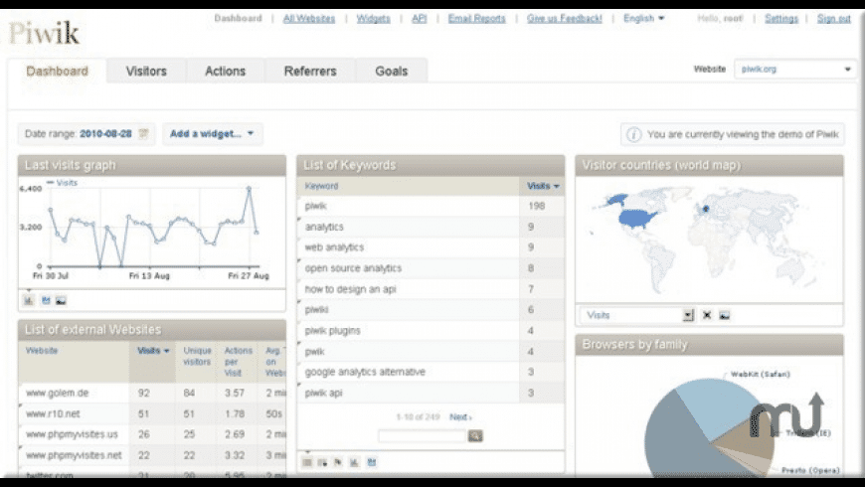Open the Add a widget dropdown
The width and height of the screenshot is (865, 487).
[x=212, y=133]
